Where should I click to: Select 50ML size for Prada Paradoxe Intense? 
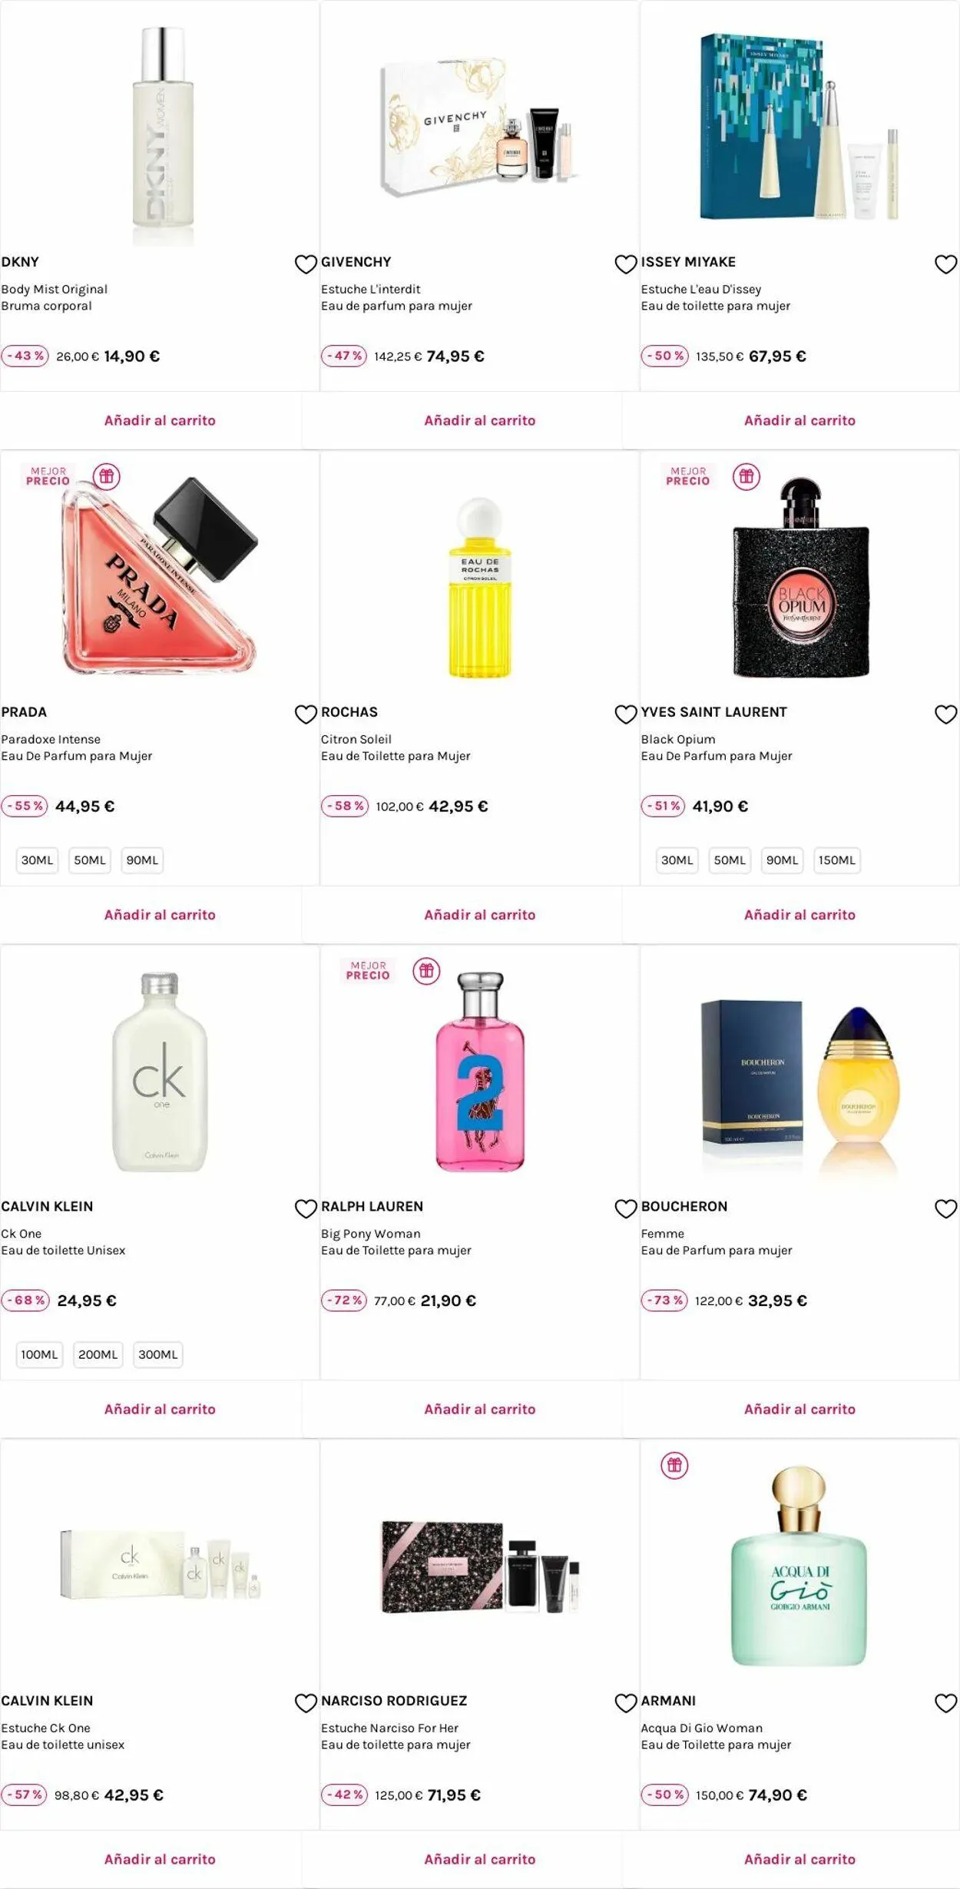tap(90, 860)
